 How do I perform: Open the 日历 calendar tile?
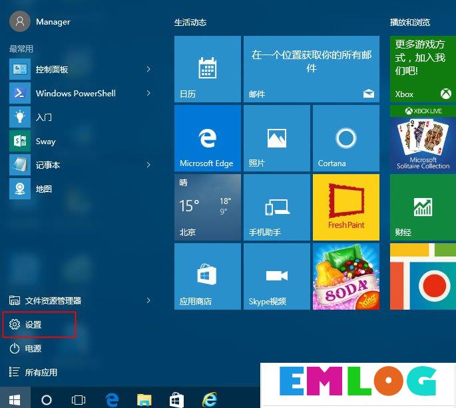coord(207,69)
